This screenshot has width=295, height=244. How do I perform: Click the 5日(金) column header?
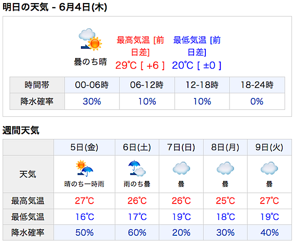[x=85, y=147]
